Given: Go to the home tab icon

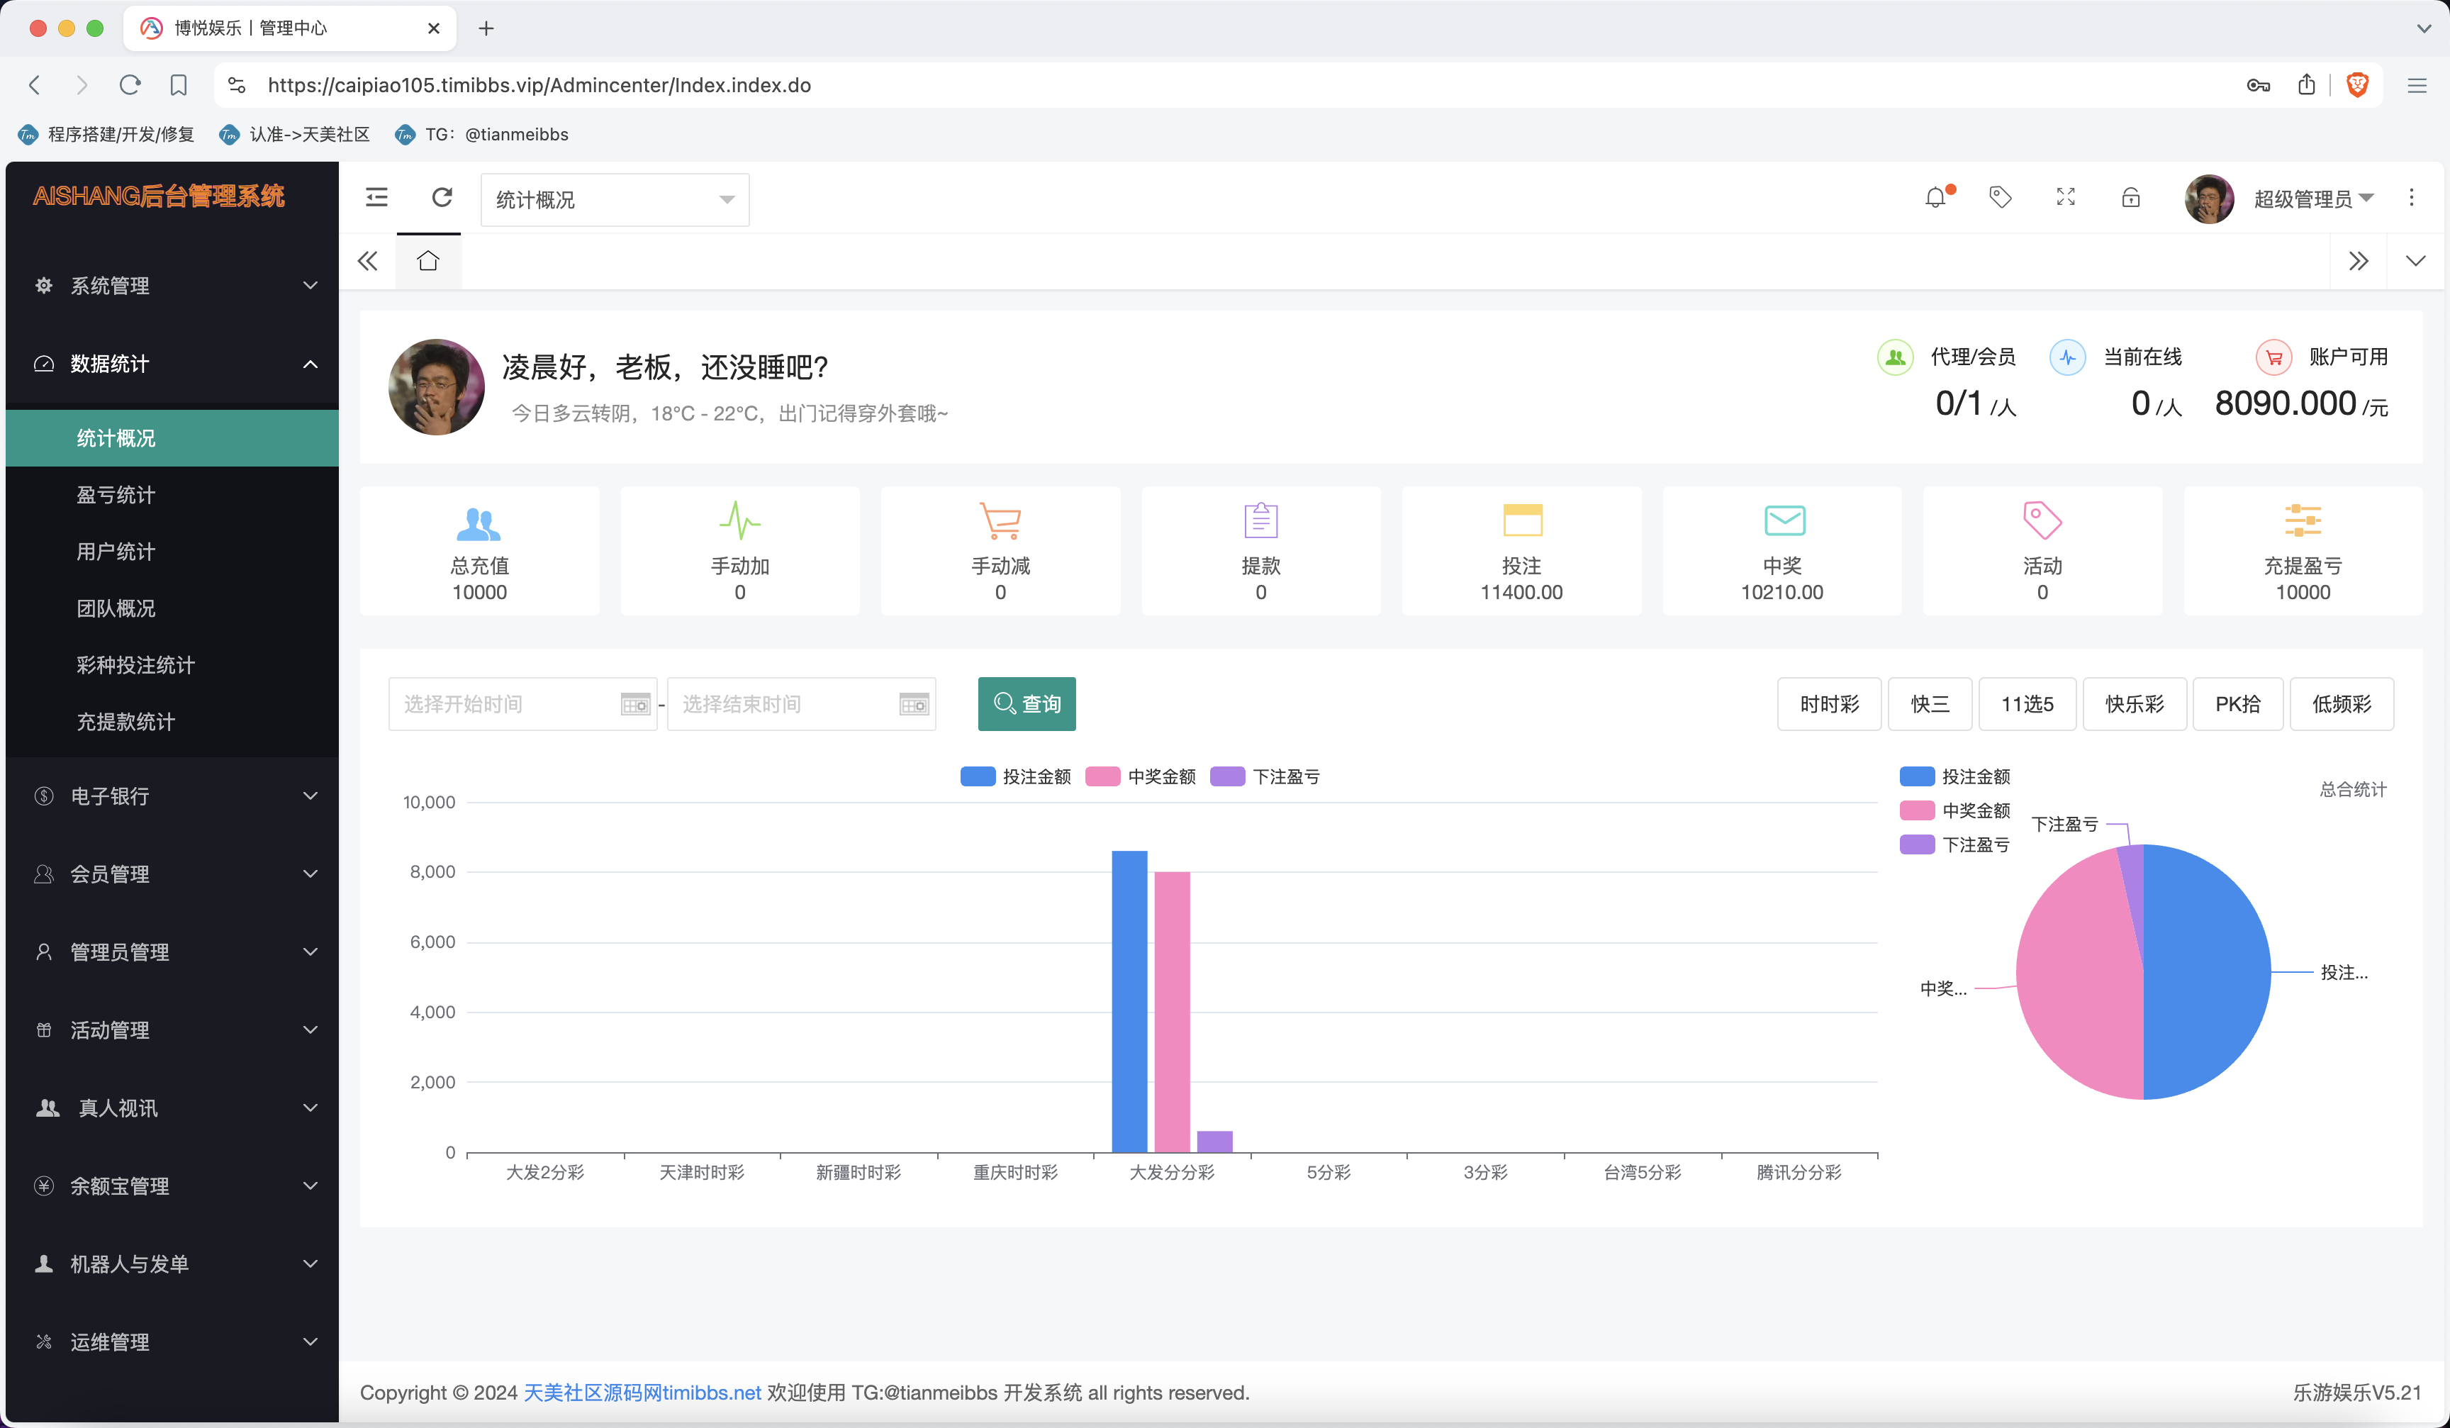Looking at the screenshot, I should (427, 260).
